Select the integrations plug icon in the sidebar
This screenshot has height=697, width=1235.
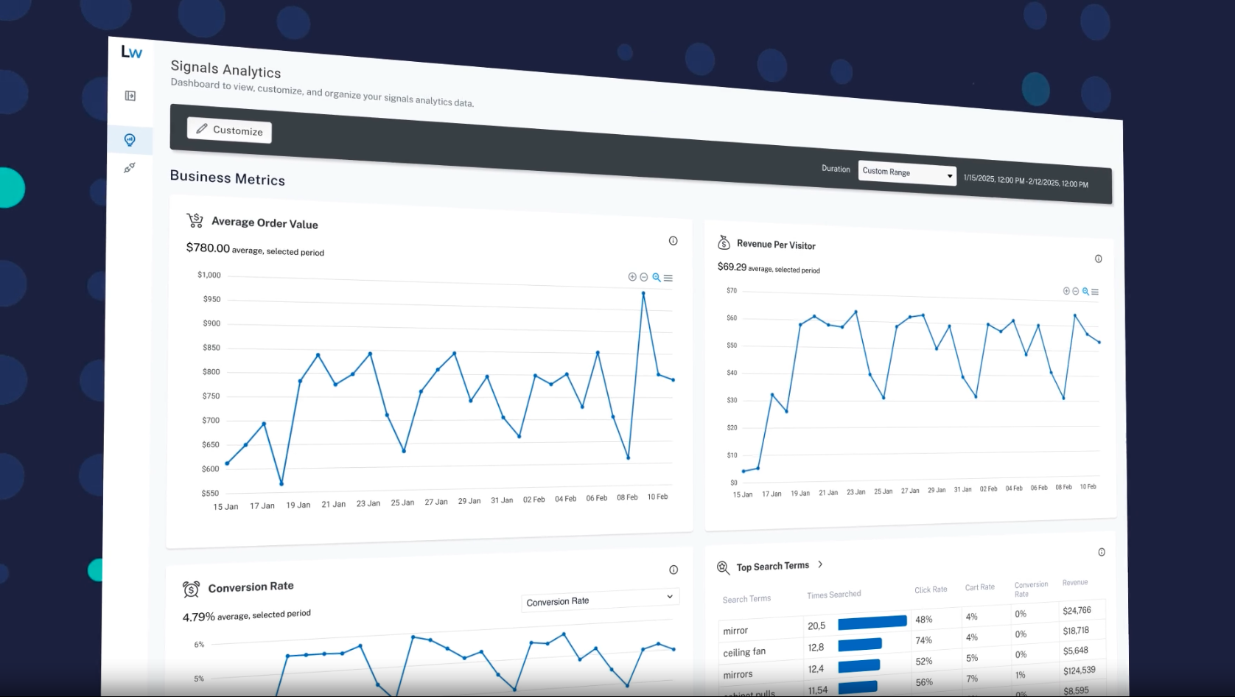pyautogui.click(x=130, y=168)
